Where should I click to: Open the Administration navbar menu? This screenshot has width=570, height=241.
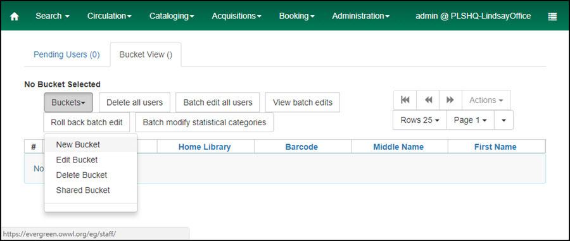coord(360,16)
